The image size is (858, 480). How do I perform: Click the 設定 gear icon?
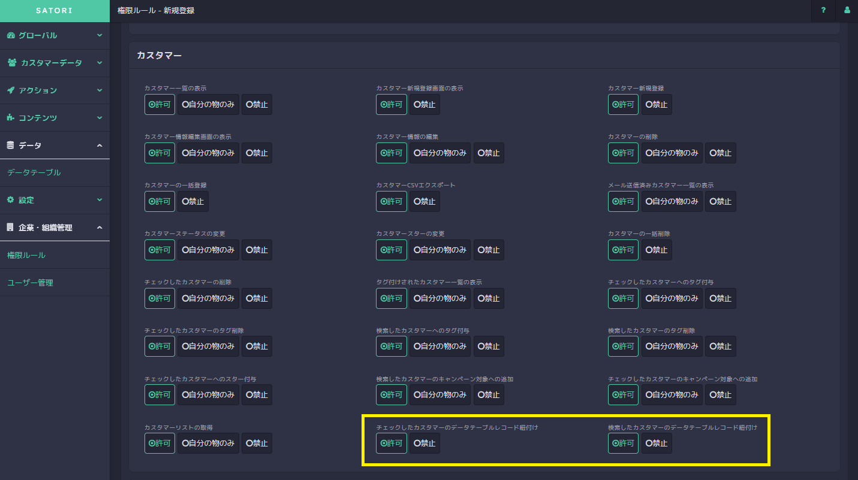[x=10, y=200]
